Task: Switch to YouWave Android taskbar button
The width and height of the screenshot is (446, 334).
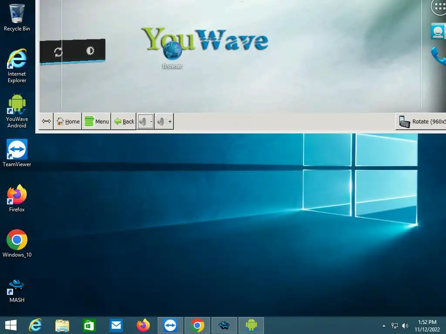Action: click(251, 325)
